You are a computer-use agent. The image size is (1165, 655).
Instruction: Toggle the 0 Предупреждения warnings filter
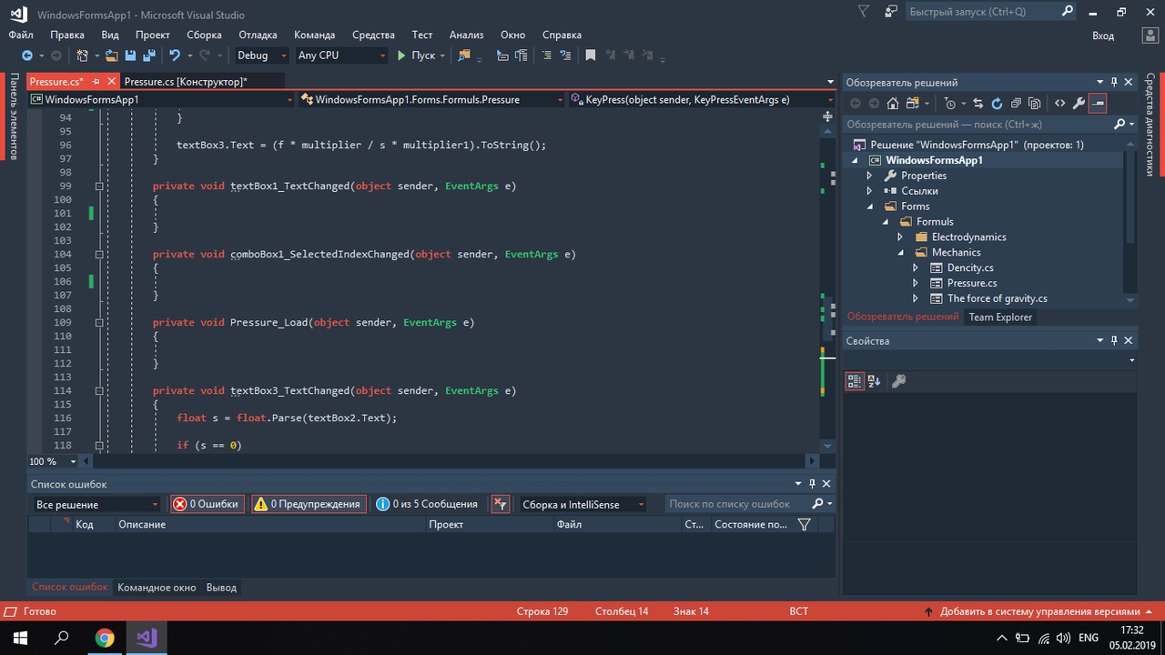pos(308,504)
